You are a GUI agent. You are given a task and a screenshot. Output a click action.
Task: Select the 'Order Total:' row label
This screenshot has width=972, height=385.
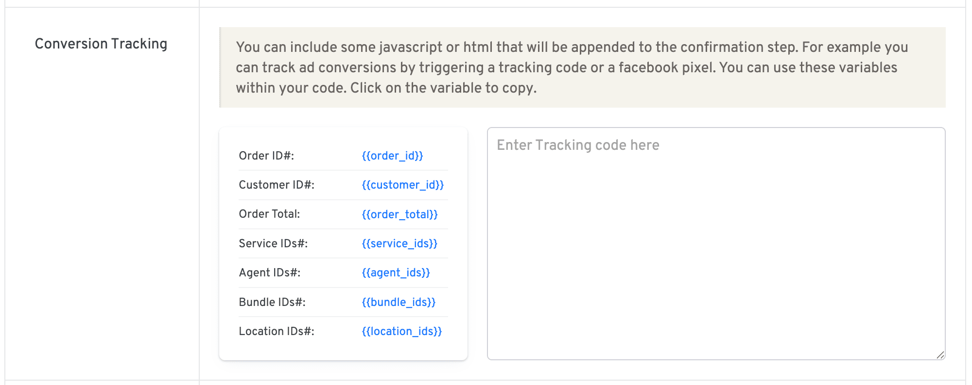pos(269,214)
